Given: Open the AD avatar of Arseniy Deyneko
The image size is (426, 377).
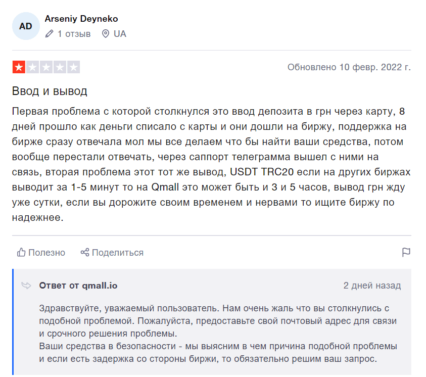Looking at the screenshot, I should tap(26, 26).
